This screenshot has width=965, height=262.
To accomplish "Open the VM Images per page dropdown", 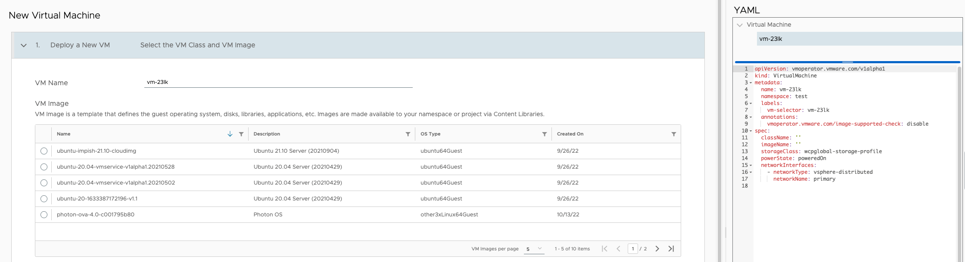I will pyautogui.click(x=534, y=249).
